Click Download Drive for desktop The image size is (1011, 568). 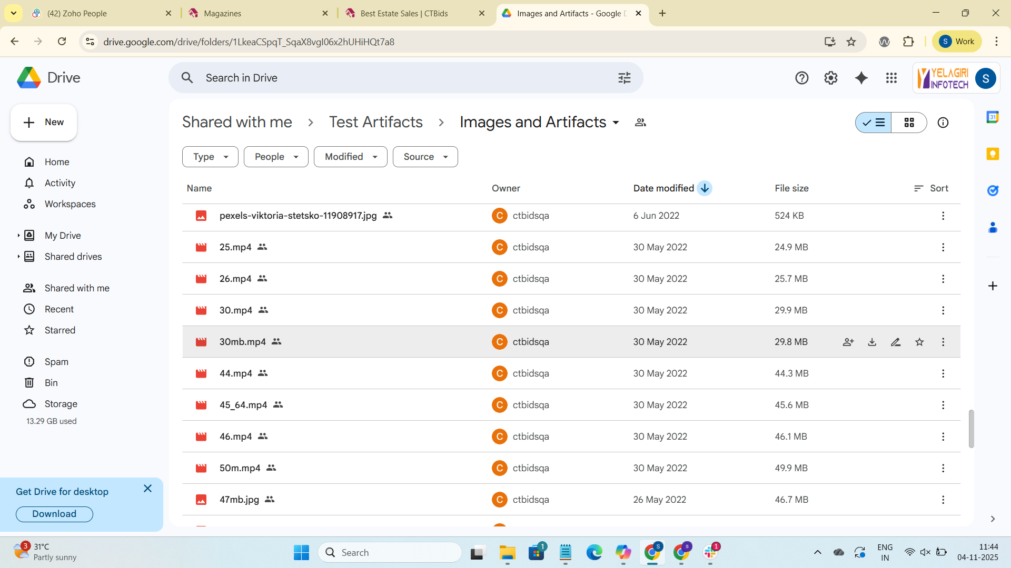click(54, 514)
